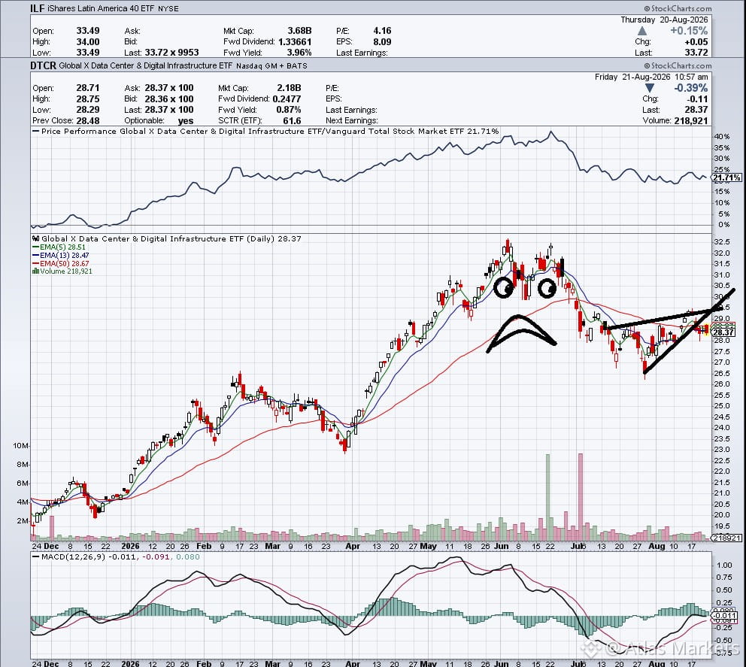This screenshot has width=746, height=667.
Task: Click the EMA(5) 28.51 legend entry
Action: coord(59,247)
